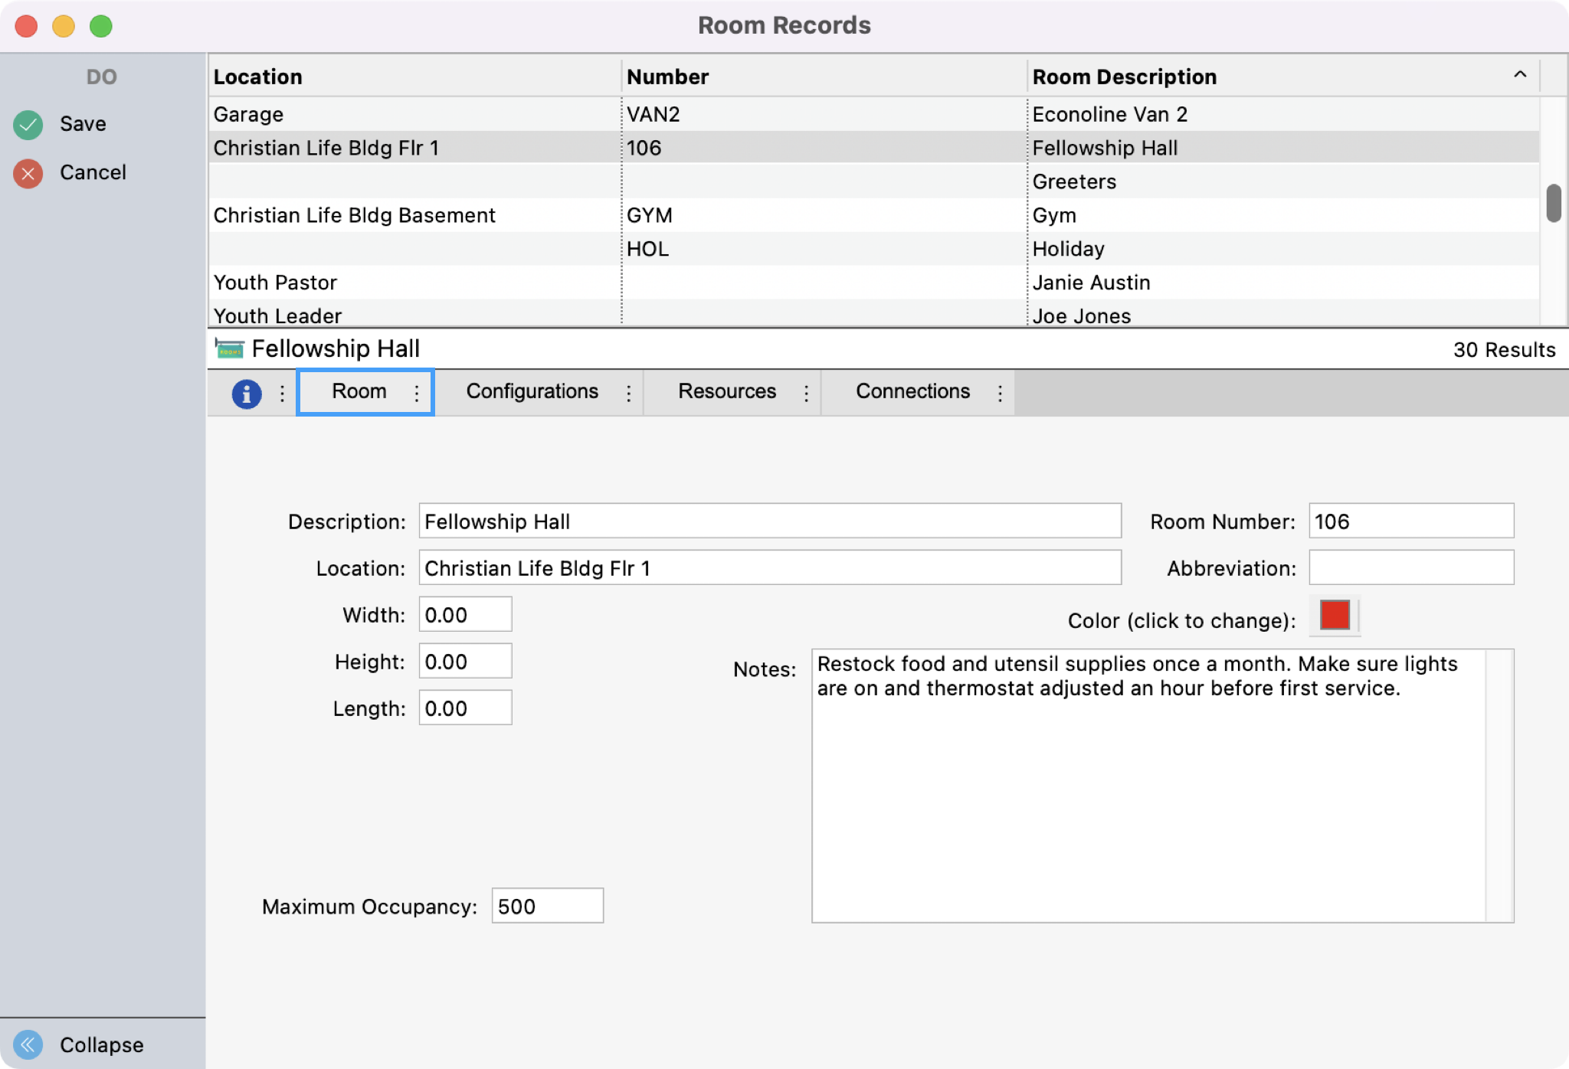Click the dots handle on Configurations tab
Image resolution: width=1569 pixels, height=1069 pixels.
[x=628, y=394]
